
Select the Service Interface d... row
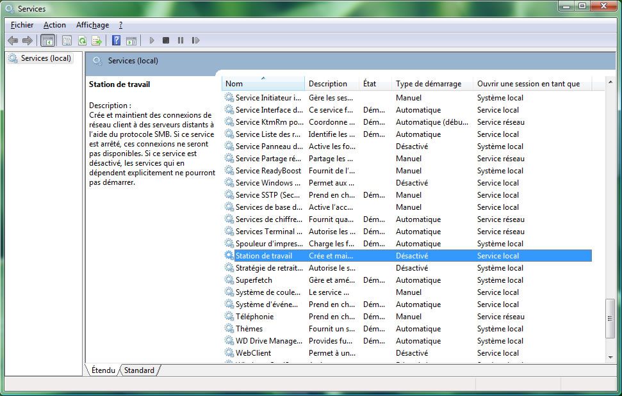click(407, 109)
